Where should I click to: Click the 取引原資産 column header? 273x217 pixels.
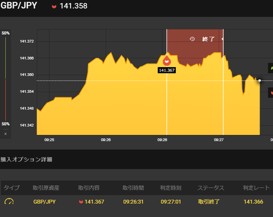(46, 188)
